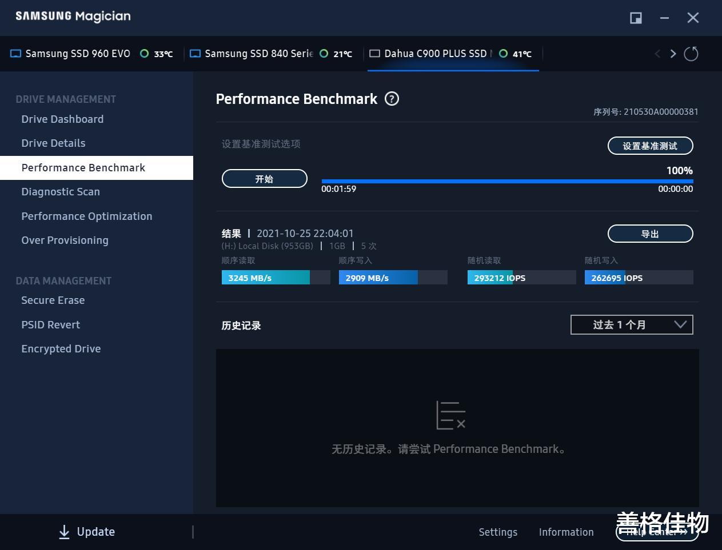Click the 262695 IOPS random write bar
The image size is (722, 550).
pos(639,278)
